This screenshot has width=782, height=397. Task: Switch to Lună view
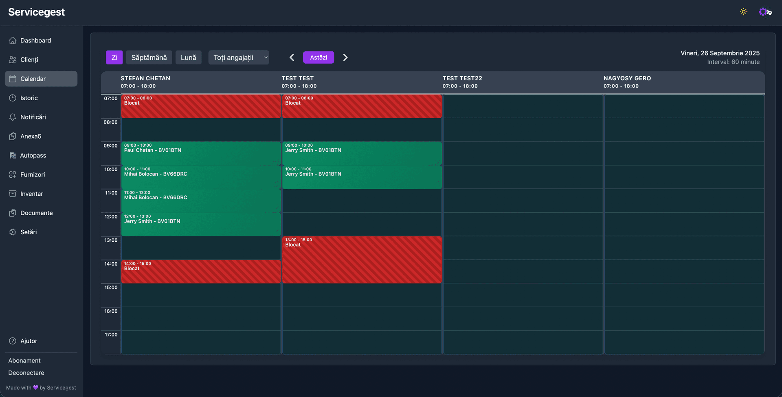[188, 57]
